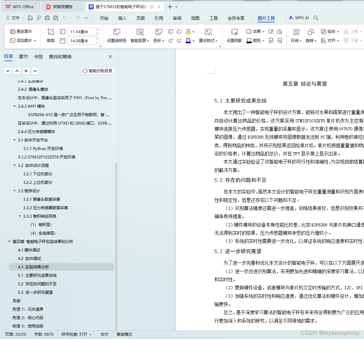Collapse the outline tree up-arrow button
This screenshot has height=339, width=364.
(17, 71)
